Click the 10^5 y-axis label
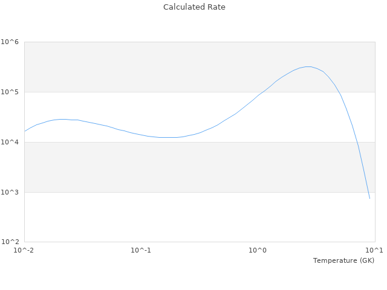 (x=10, y=92)
